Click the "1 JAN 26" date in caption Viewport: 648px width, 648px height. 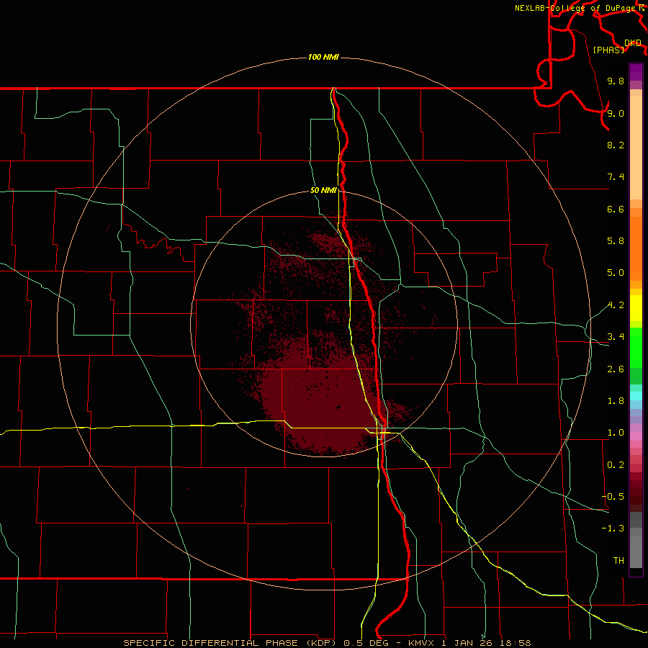pos(467,643)
